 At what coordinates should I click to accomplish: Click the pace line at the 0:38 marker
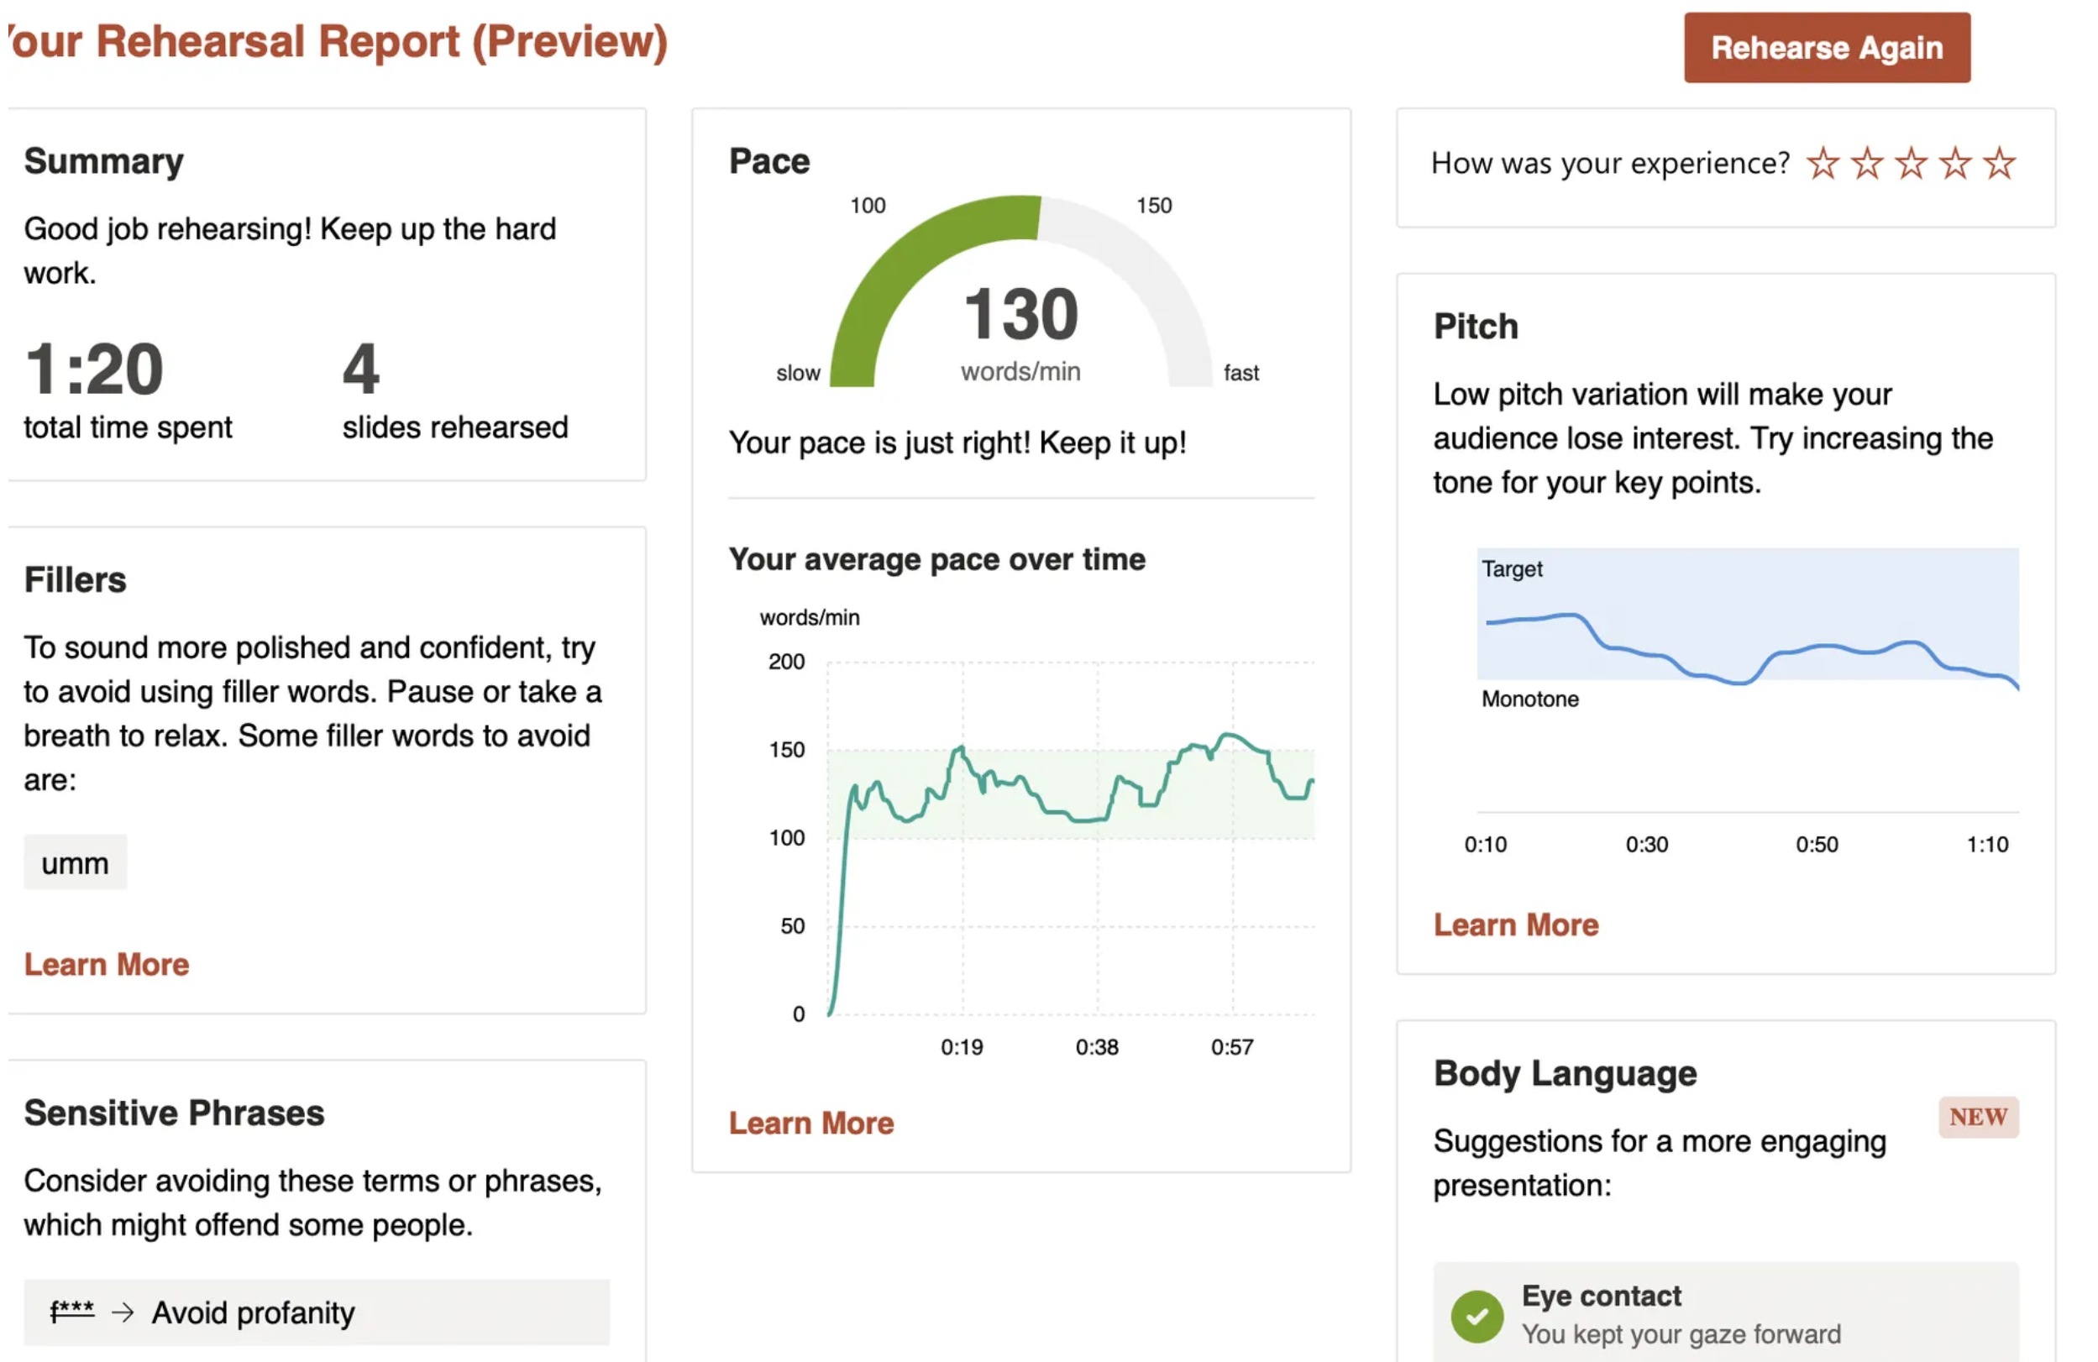1098,819
